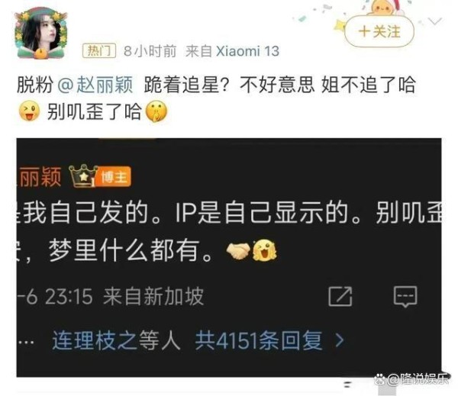Screen dimensions: 458x396
Task: Tap the handshake emoji in comment
Action: coord(238,250)
